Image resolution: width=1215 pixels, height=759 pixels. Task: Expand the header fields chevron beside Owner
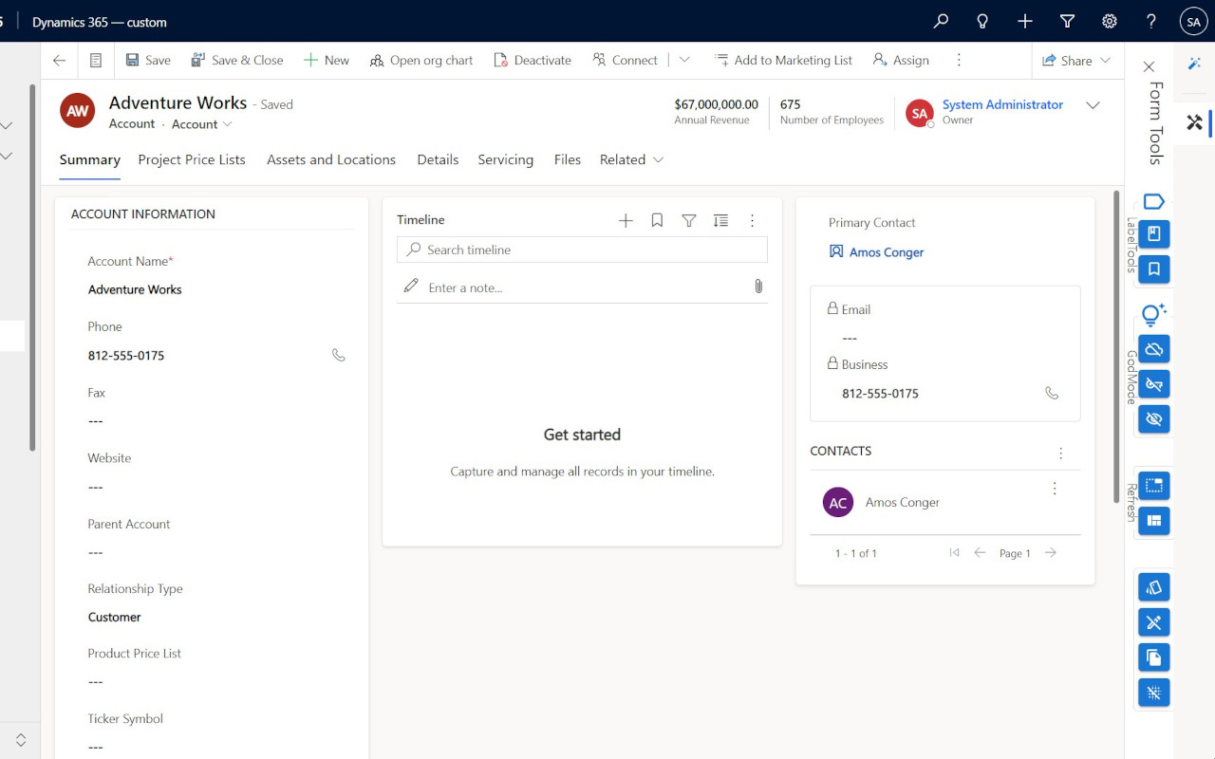pyautogui.click(x=1093, y=105)
